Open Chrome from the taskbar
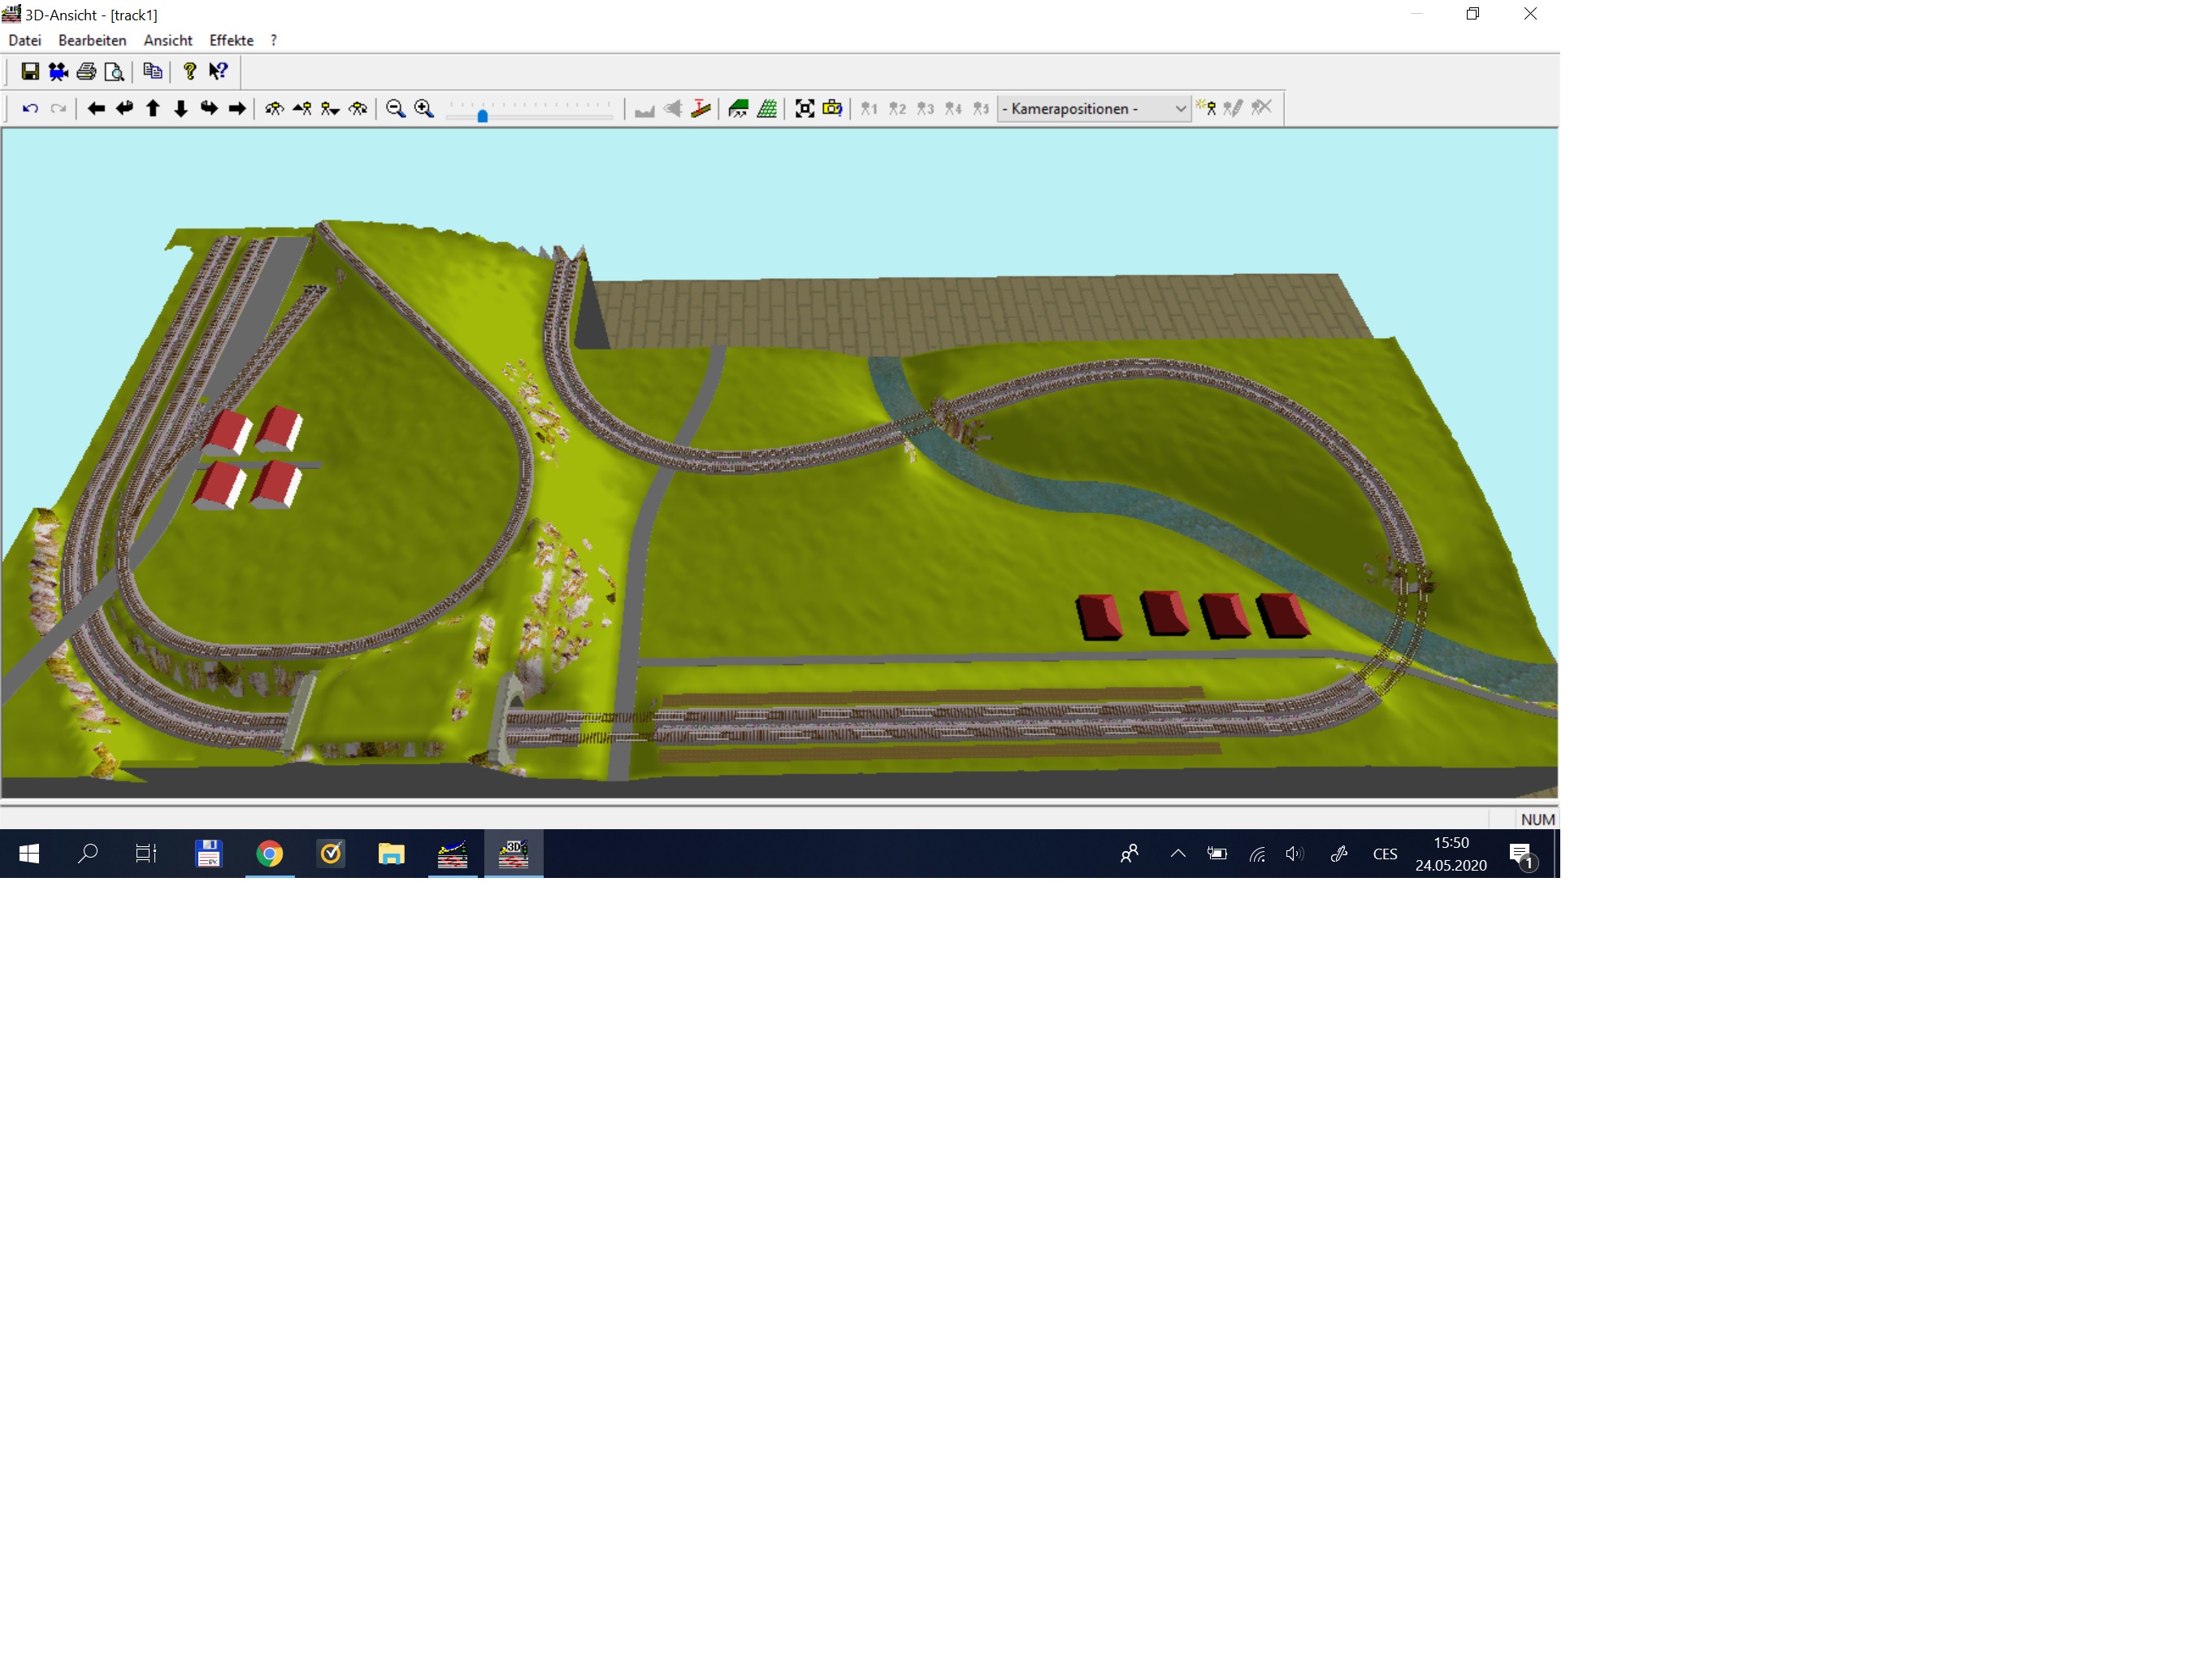2212x1660 pixels. (269, 854)
